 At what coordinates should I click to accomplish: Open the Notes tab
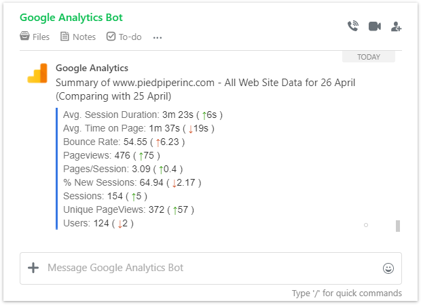pos(78,37)
